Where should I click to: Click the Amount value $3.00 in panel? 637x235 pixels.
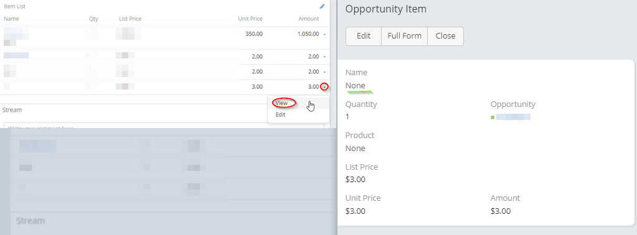tap(501, 211)
